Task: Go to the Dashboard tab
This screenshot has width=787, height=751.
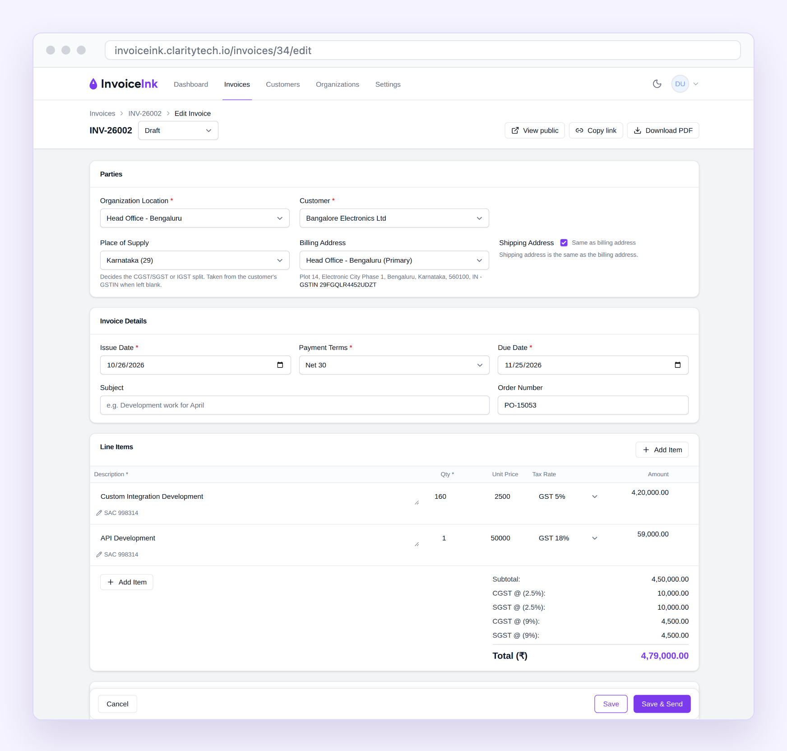Action: pos(191,84)
